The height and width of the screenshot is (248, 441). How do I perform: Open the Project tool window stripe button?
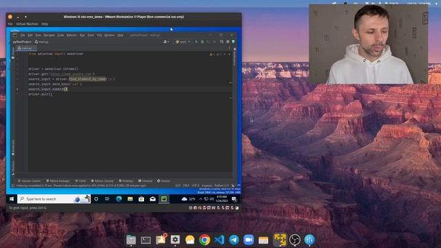tap(13, 53)
